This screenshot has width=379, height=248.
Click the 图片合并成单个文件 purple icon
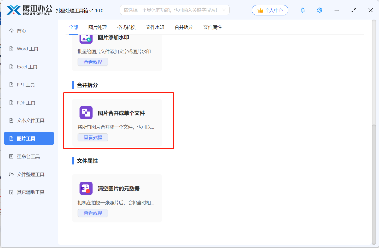[x=86, y=113]
